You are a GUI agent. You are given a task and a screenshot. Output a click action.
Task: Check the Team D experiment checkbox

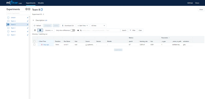8,31
